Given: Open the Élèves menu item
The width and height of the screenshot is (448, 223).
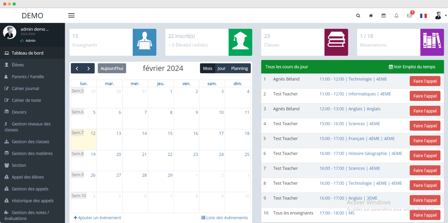Looking at the screenshot, I should [18, 65].
